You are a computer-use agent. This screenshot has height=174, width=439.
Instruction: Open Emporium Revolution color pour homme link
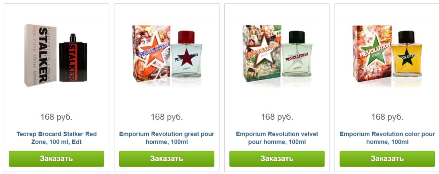(387, 138)
